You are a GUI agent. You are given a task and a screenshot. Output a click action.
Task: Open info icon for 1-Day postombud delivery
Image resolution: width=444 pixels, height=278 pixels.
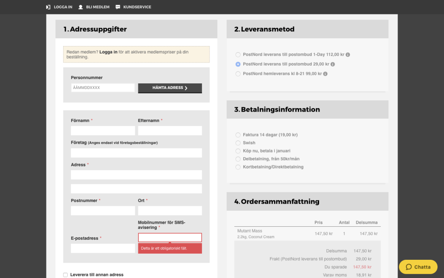pos(348,55)
